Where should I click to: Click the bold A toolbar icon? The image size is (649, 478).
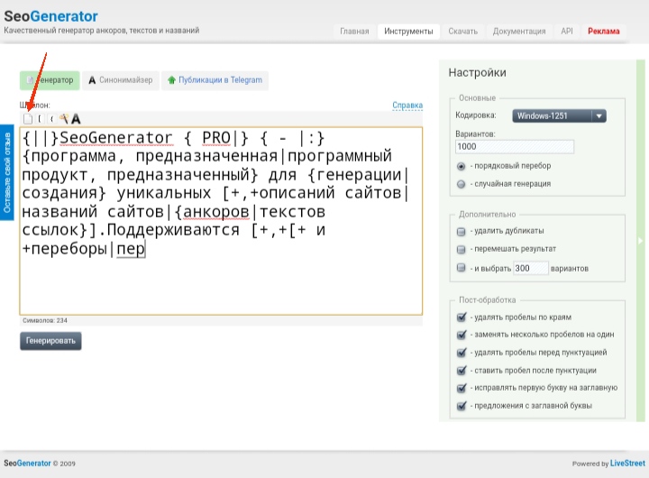coord(76,118)
